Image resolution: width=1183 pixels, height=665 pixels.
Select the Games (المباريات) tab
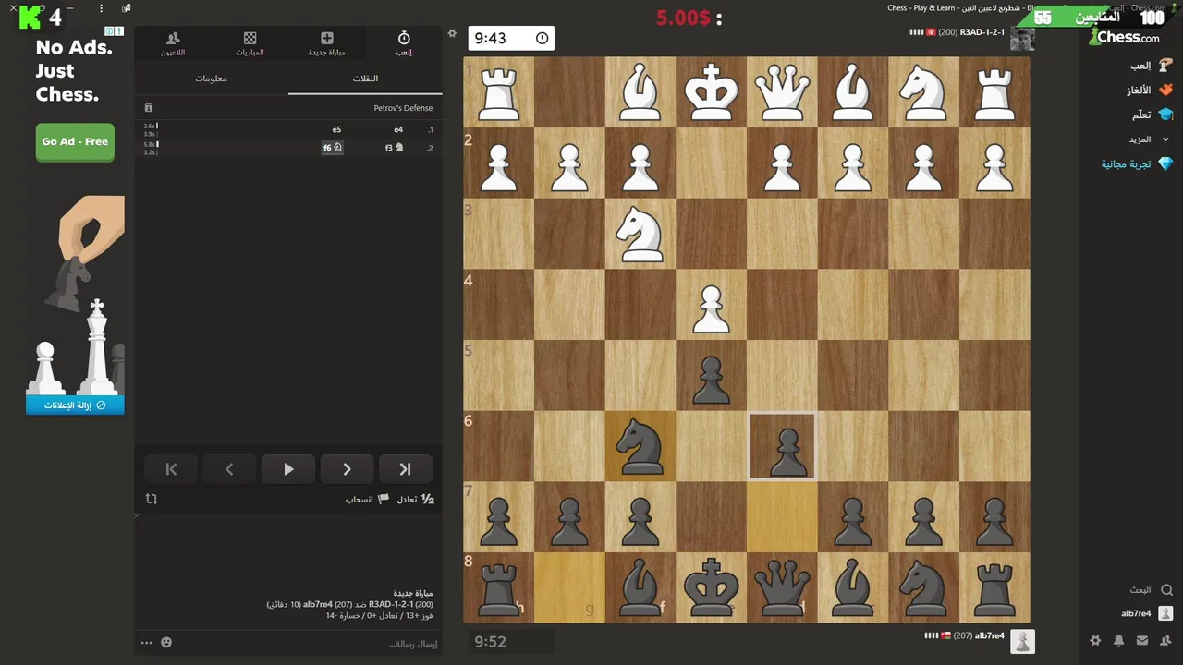point(250,43)
